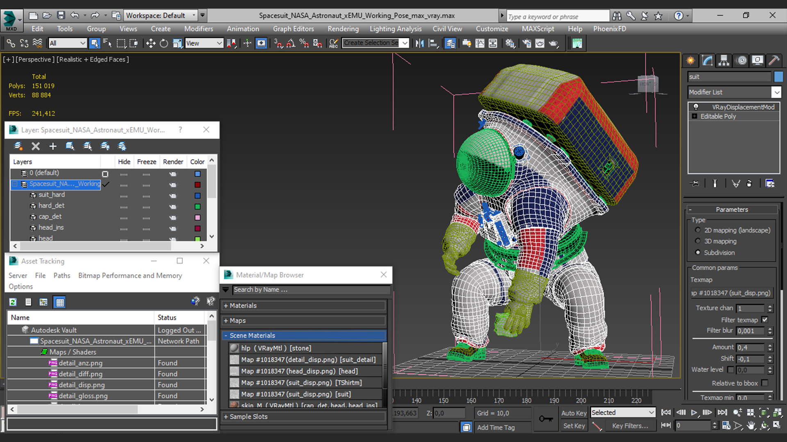Click the suit object color swatch
This screenshot has width=787, height=442.
(x=778, y=77)
